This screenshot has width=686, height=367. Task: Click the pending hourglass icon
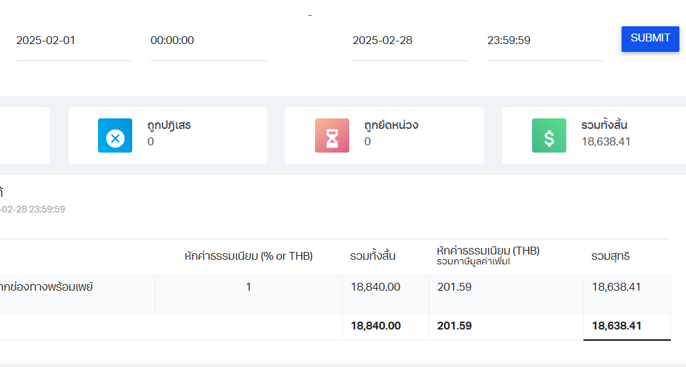click(332, 135)
